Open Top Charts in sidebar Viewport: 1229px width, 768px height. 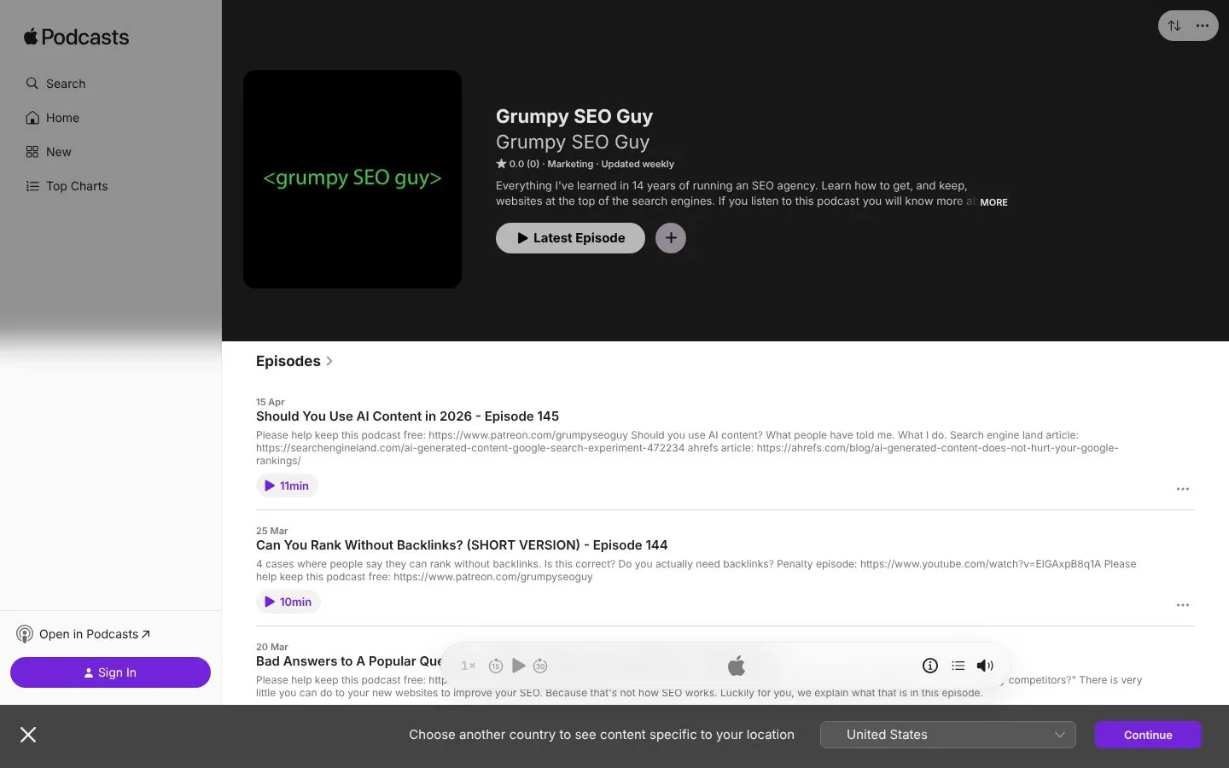pyautogui.click(x=67, y=186)
